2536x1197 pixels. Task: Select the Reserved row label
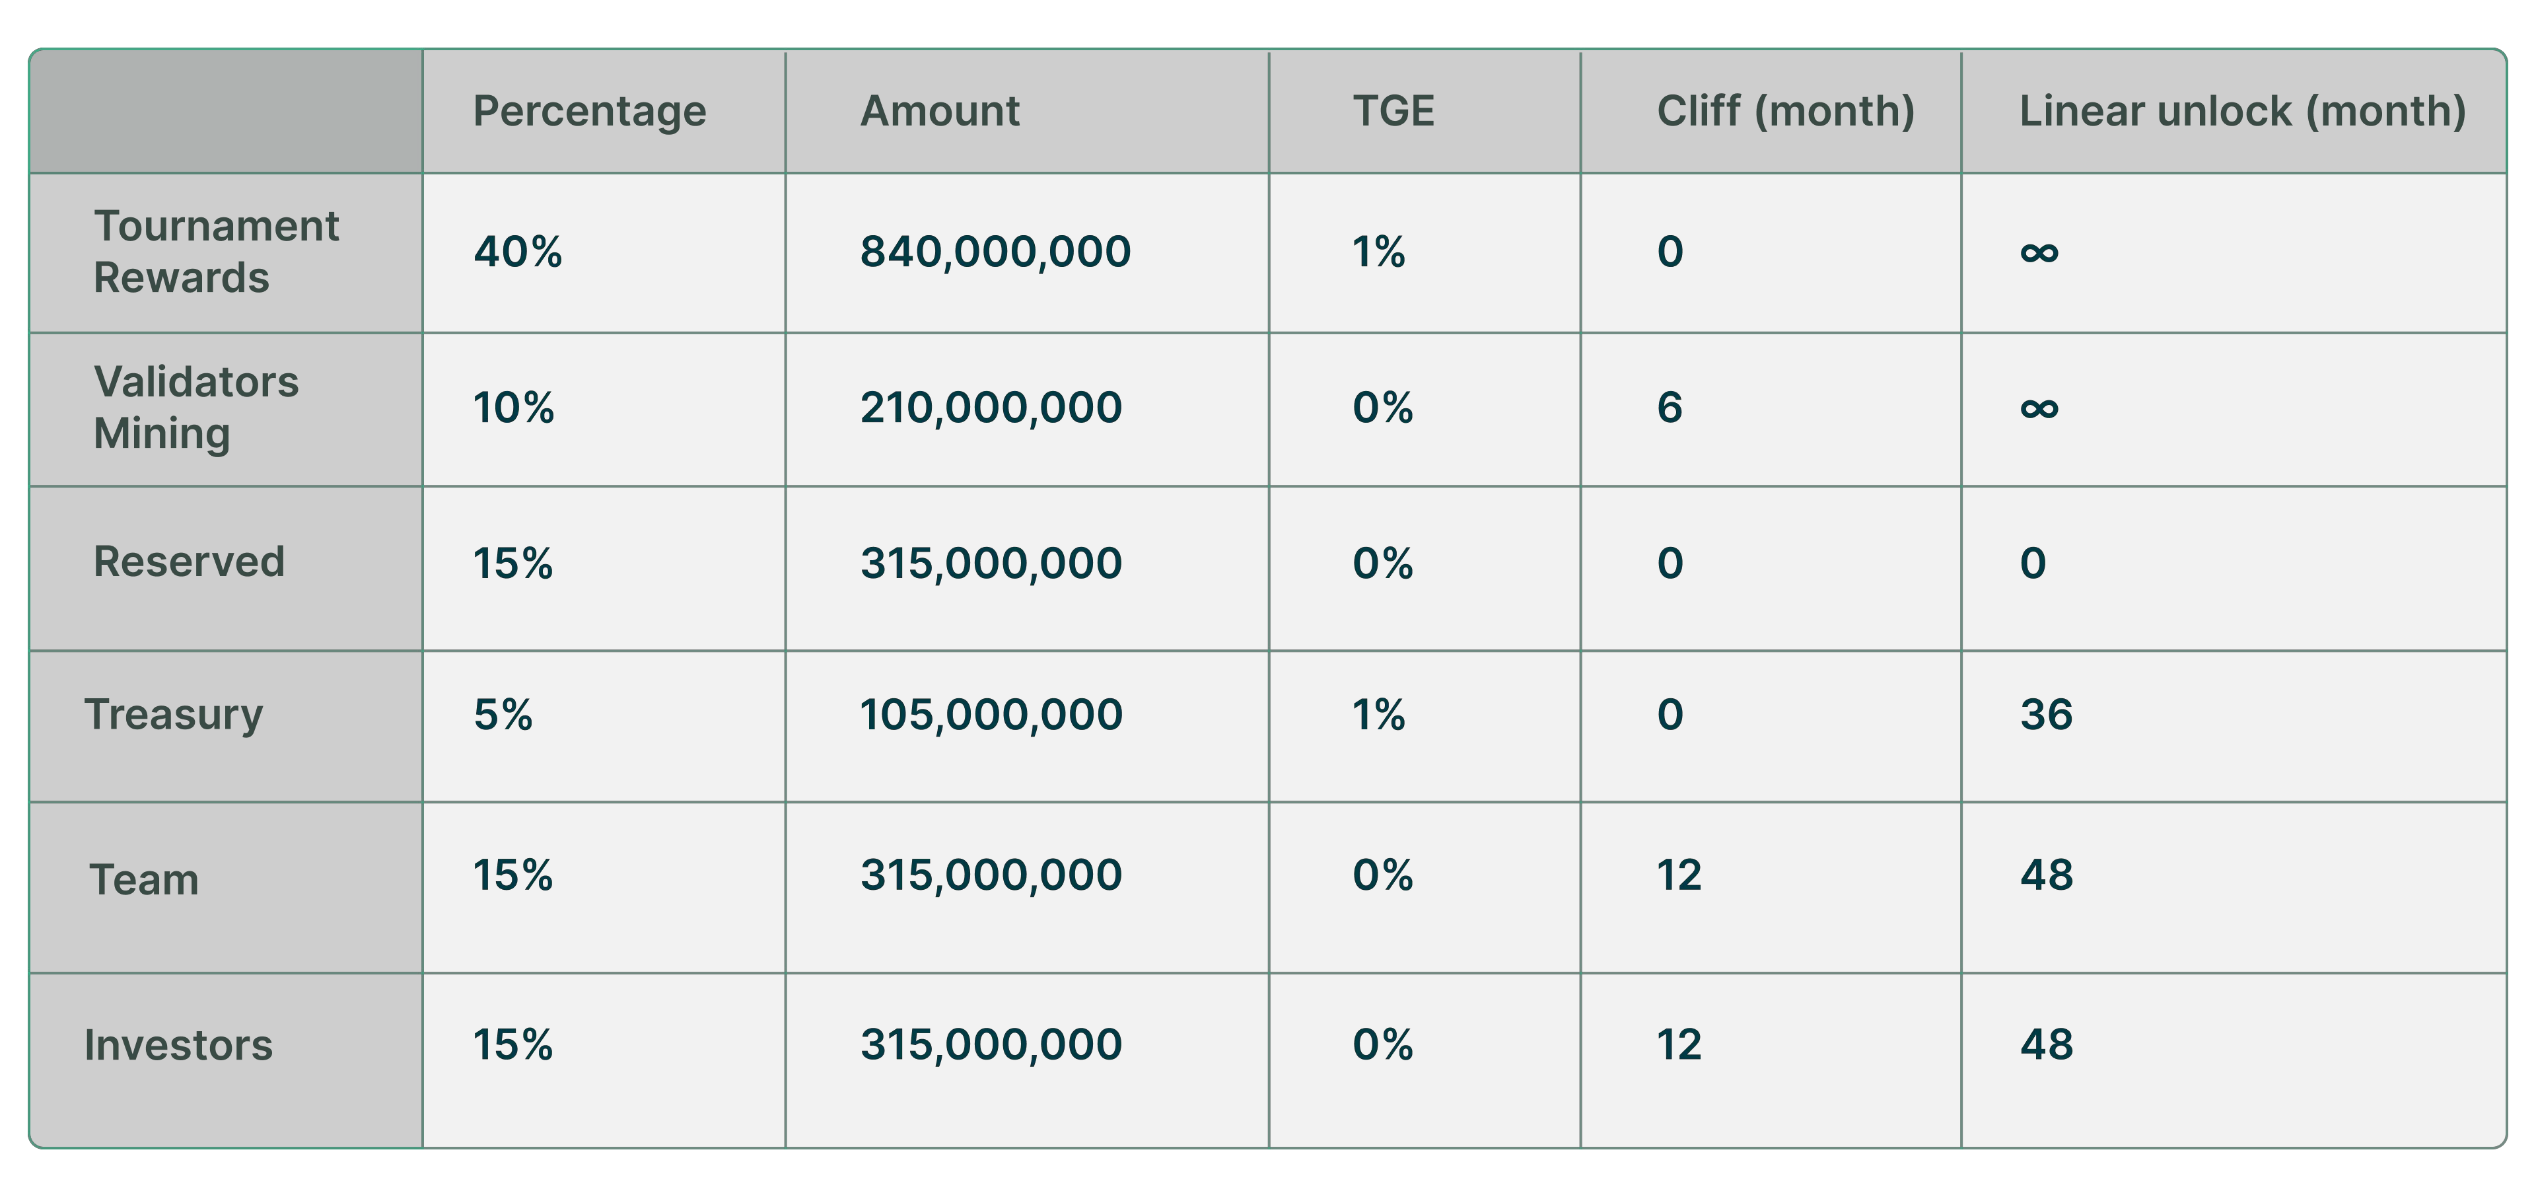189,562
